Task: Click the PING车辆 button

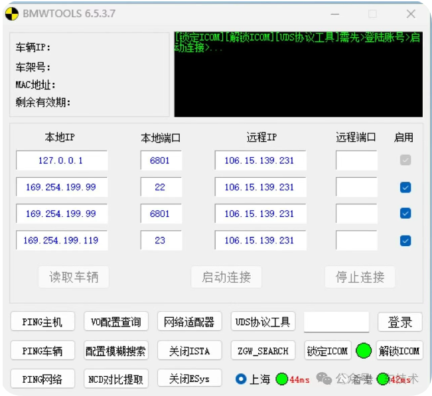Action: [x=42, y=350]
